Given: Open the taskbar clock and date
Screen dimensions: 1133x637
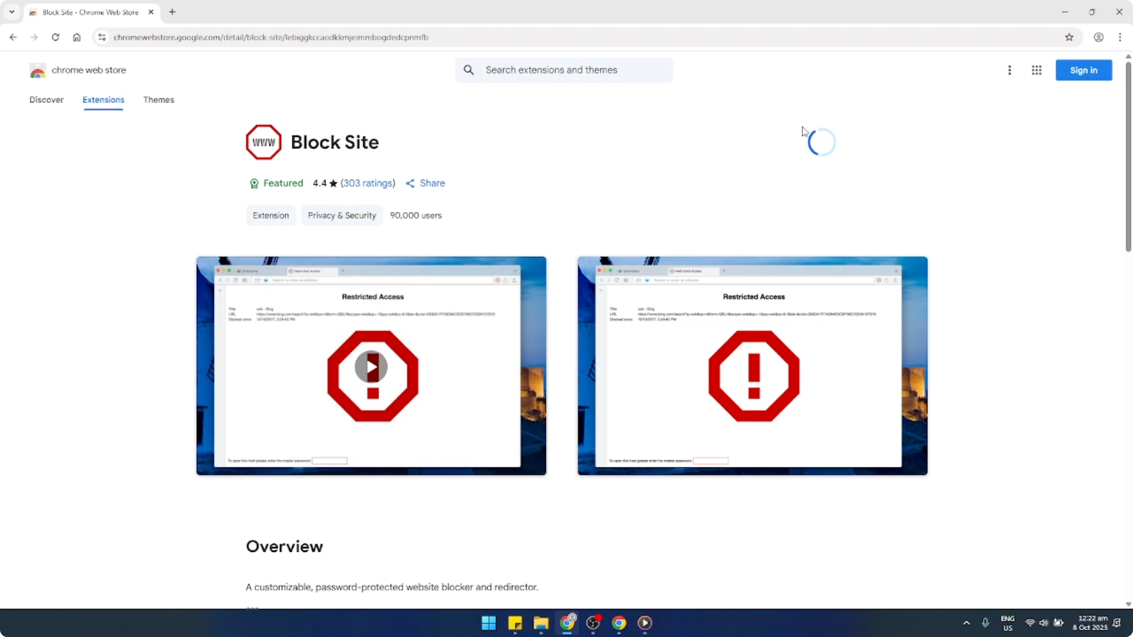Looking at the screenshot, I should (x=1090, y=623).
